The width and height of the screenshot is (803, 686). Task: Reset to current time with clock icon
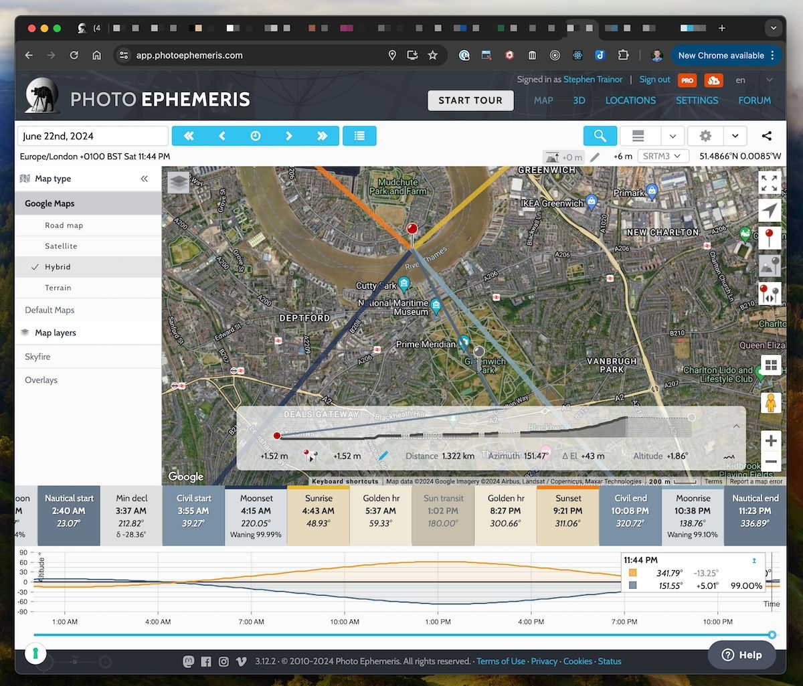[x=256, y=136]
